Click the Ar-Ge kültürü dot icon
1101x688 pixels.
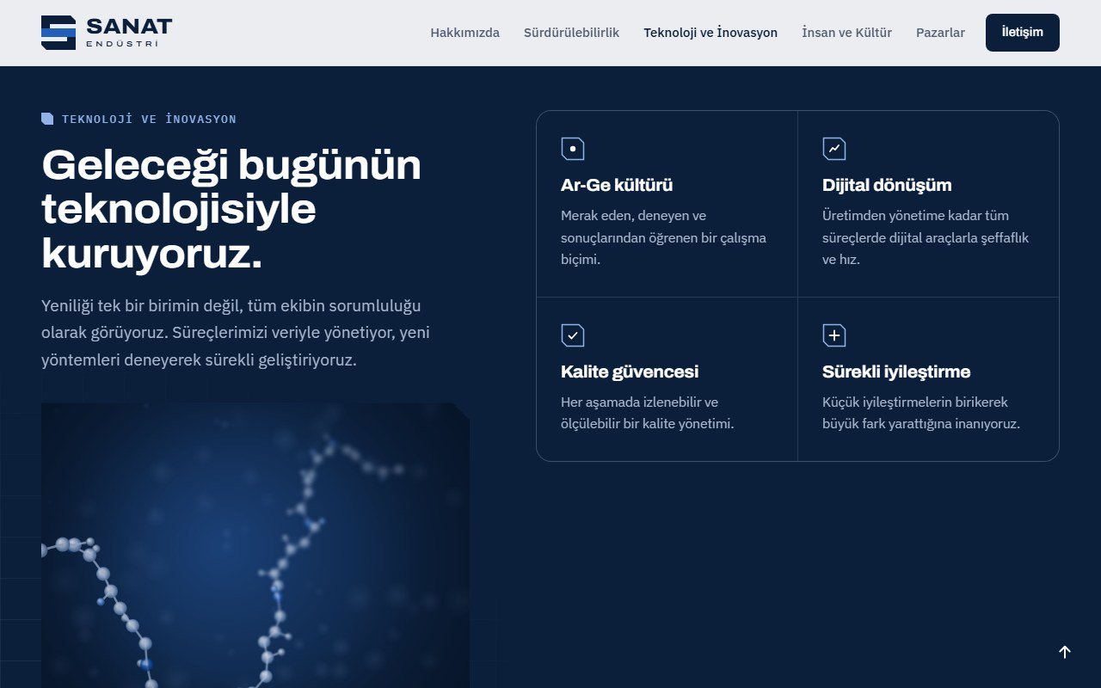click(573, 149)
